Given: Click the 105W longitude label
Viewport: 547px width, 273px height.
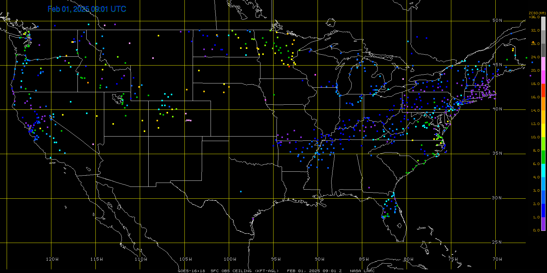Looking at the screenshot, I should (x=185, y=259).
